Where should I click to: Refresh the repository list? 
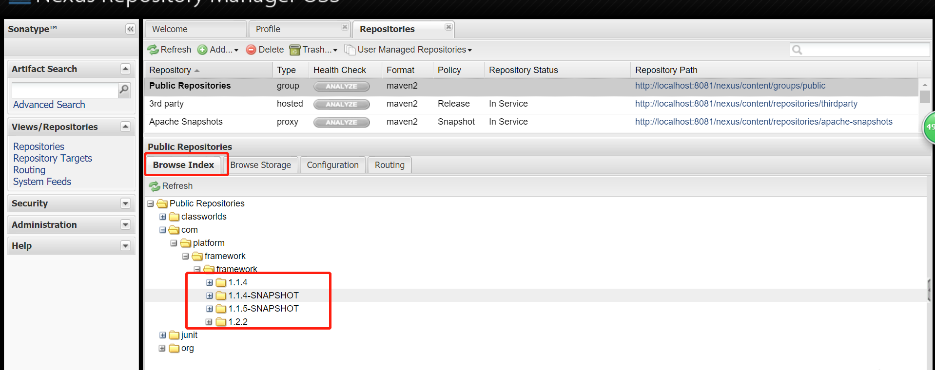tap(170, 50)
